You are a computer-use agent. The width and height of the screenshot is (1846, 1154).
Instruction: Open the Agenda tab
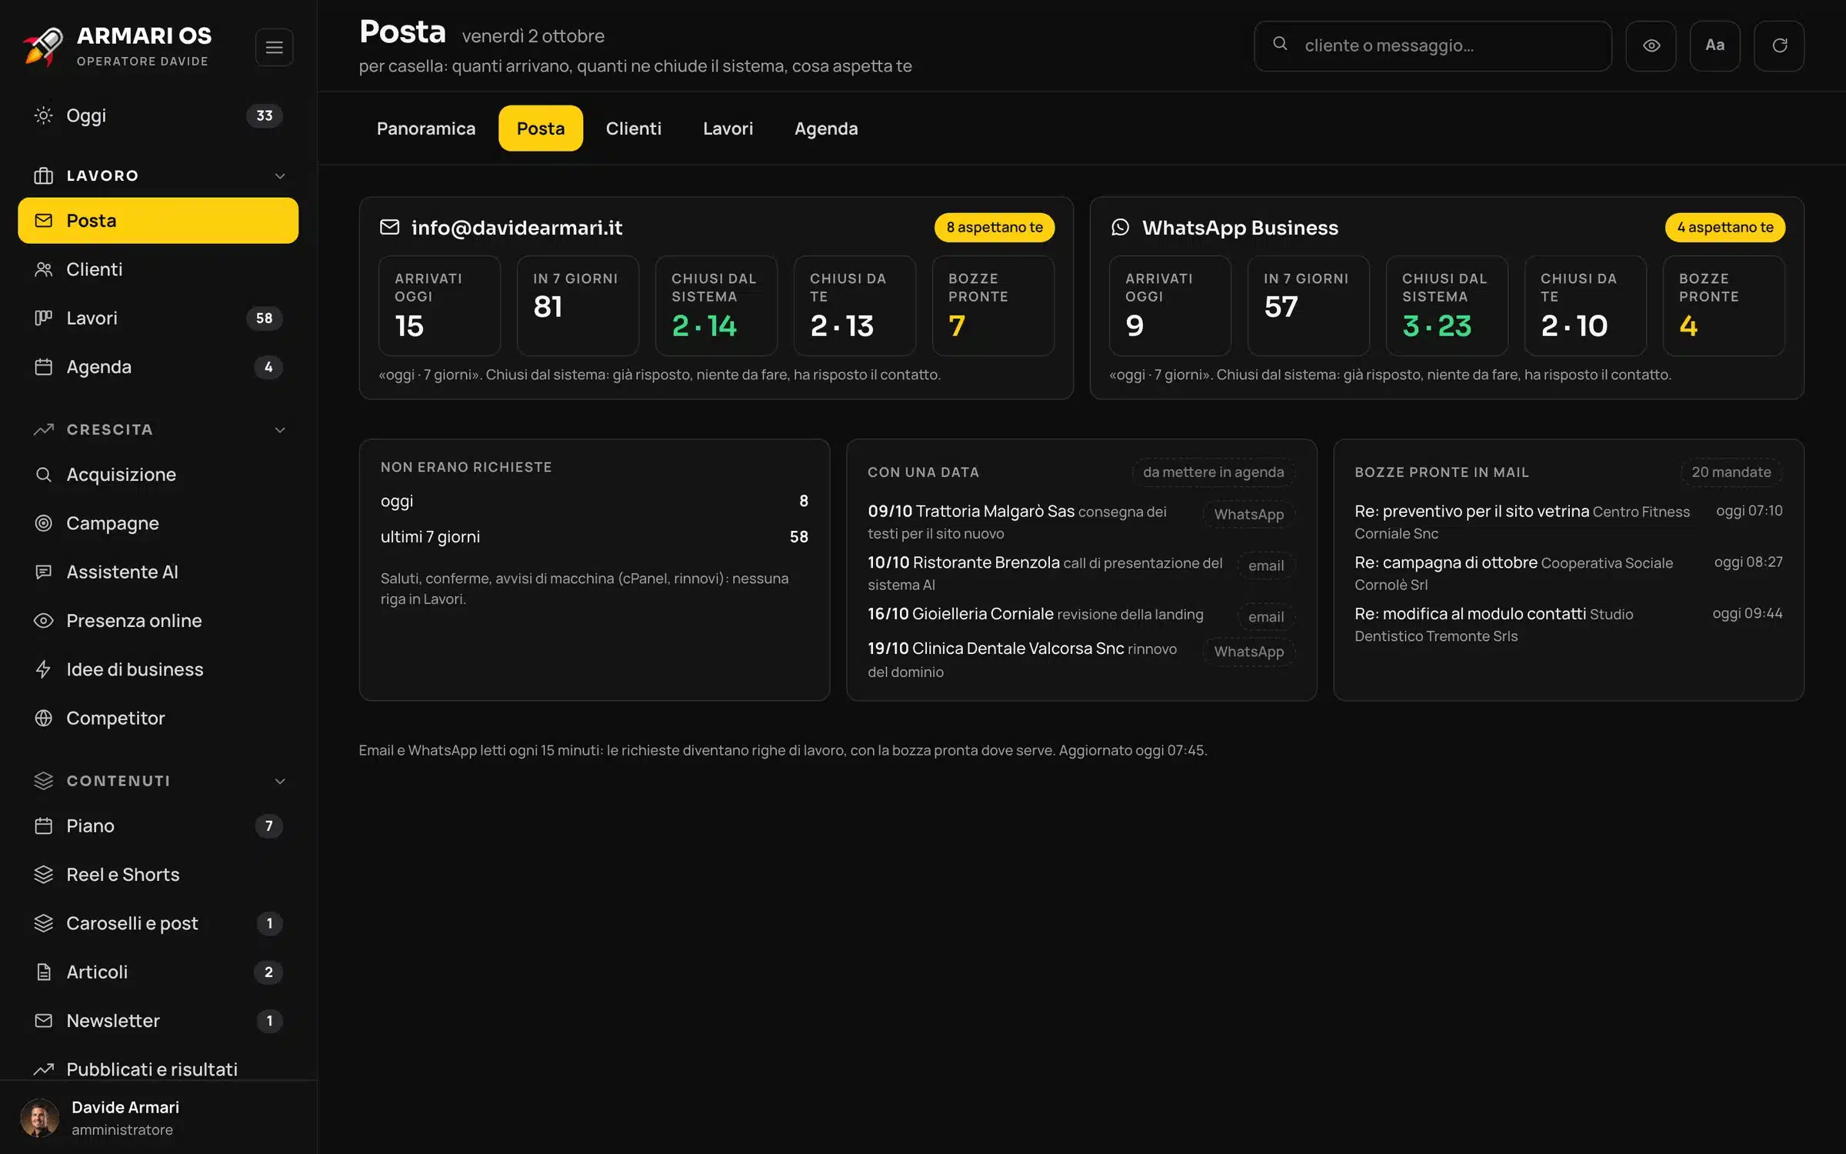click(x=826, y=128)
